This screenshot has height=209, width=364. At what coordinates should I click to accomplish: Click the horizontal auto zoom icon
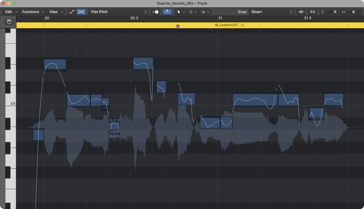tap(313, 12)
